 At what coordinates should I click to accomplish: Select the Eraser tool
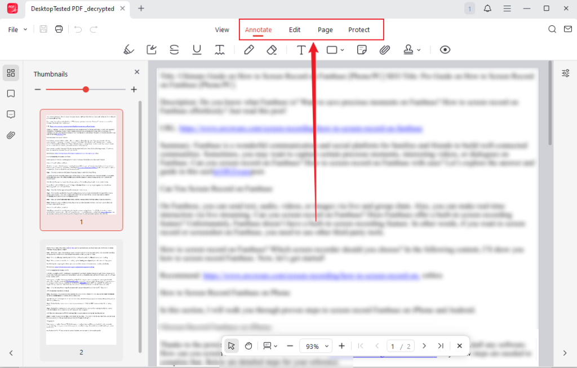[272, 50]
